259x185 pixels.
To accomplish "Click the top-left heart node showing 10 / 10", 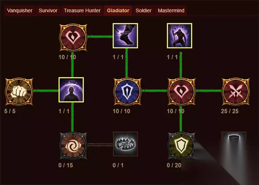I will 73,37.
